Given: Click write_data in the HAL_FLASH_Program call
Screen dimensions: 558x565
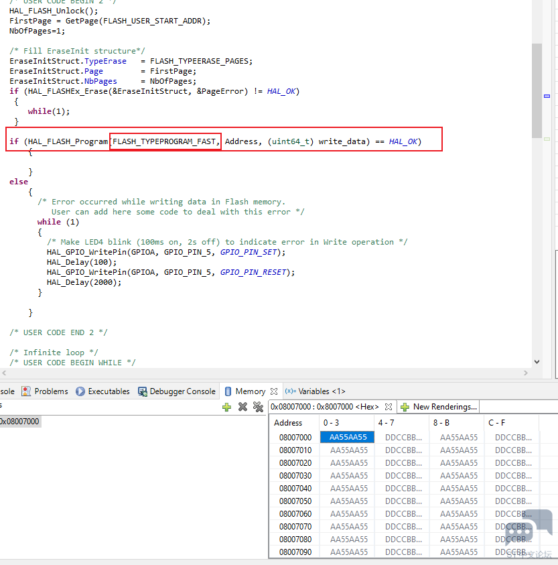Looking at the screenshot, I should 342,141.
